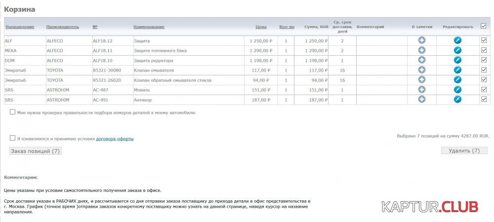Add AC-491 Антикор to notes
The width and height of the screenshot is (494, 222).
tap(422, 100)
